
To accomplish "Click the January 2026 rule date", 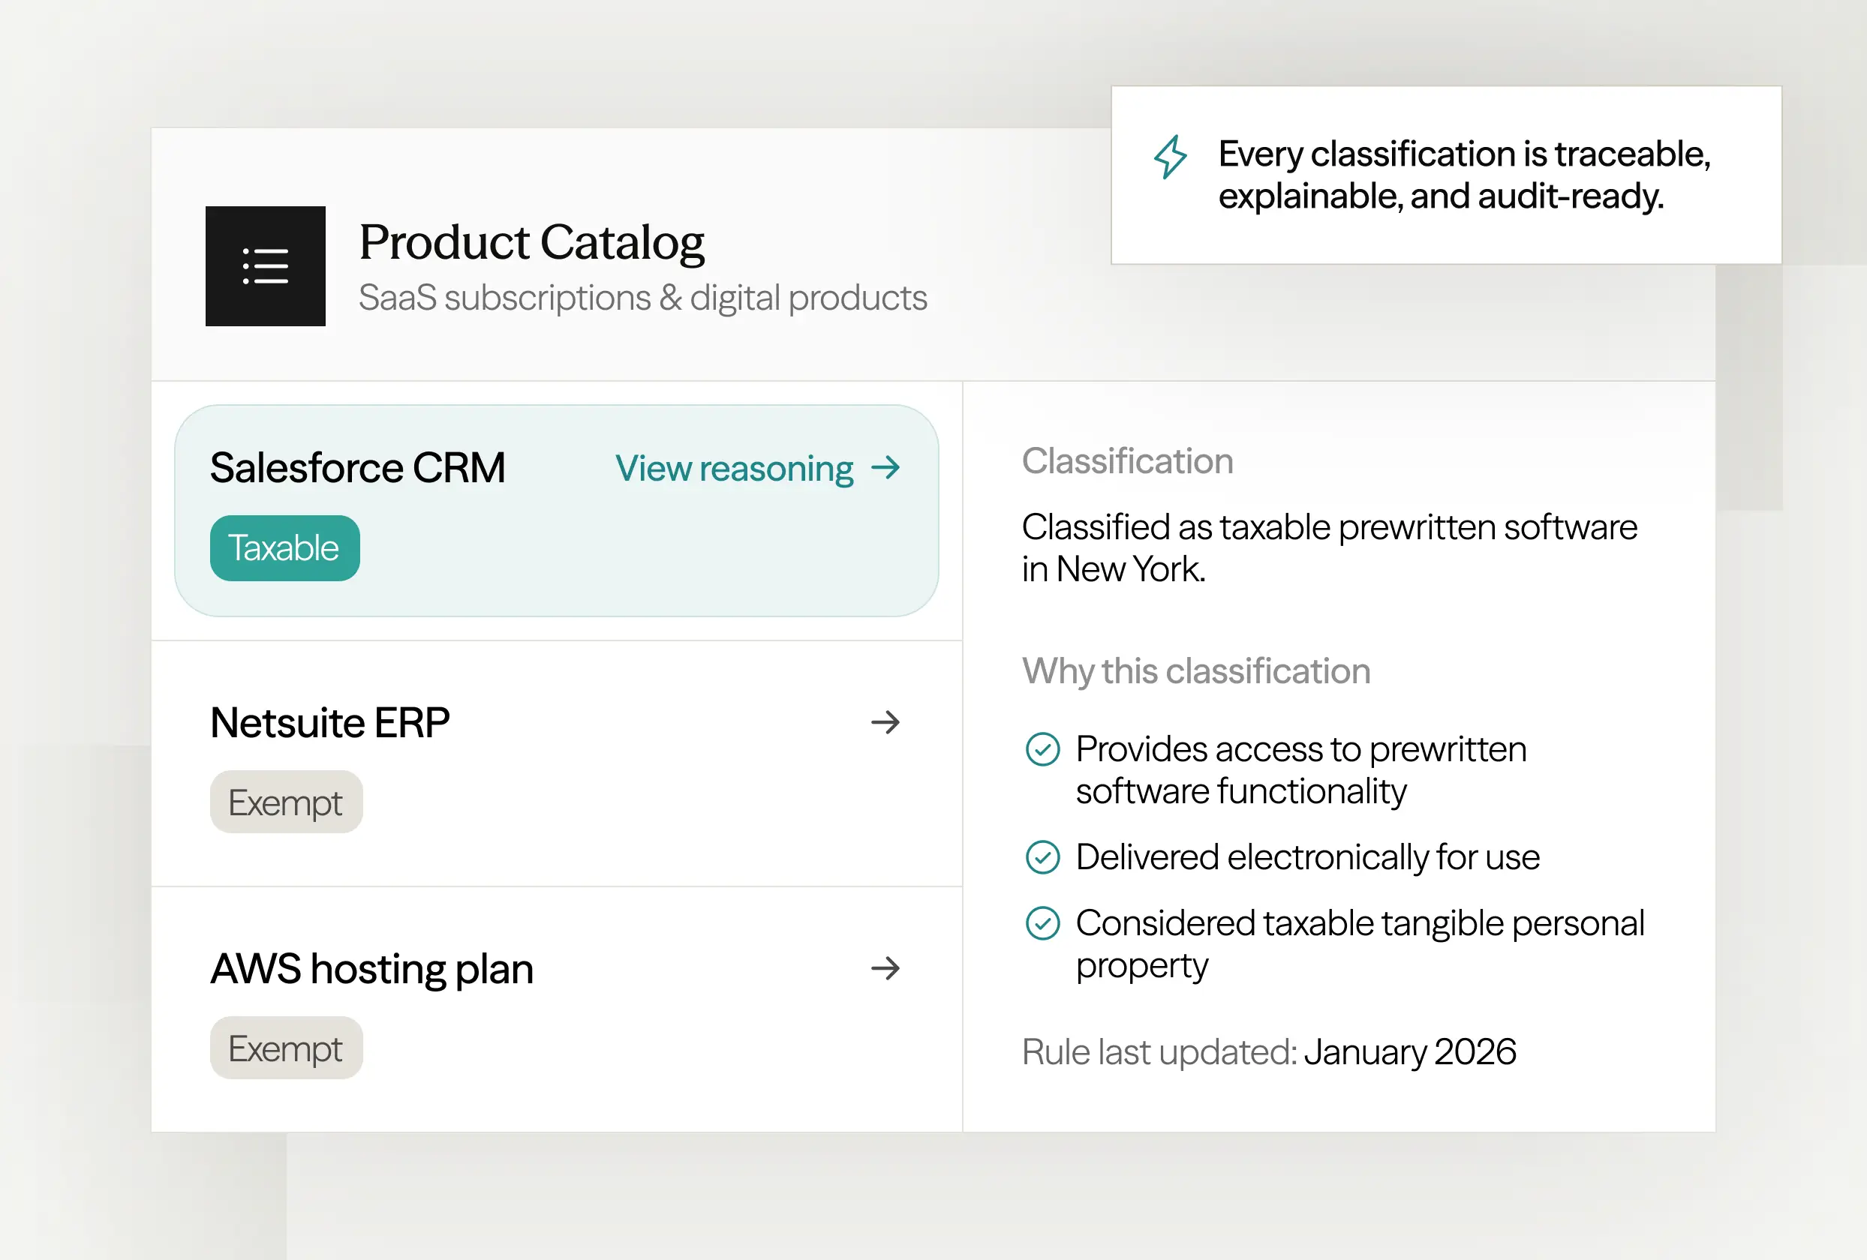I will [1410, 1051].
